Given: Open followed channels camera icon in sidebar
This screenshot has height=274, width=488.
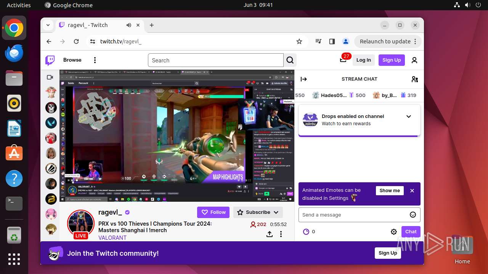Looking at the screenshot, I should click(x=50, y=77).
